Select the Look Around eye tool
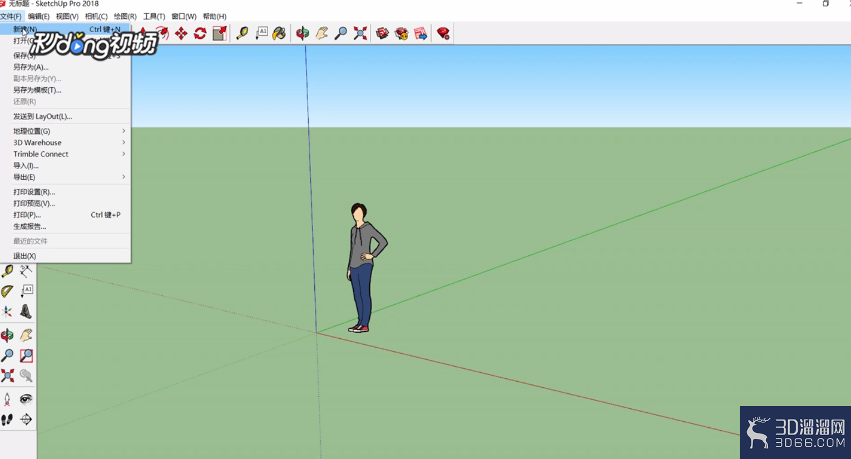 26,399
